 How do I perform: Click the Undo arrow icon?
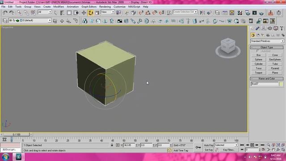(5, 13)
